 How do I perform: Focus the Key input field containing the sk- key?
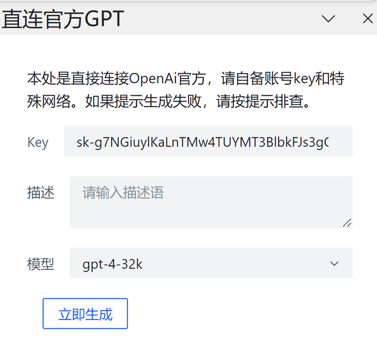(208, 141)
